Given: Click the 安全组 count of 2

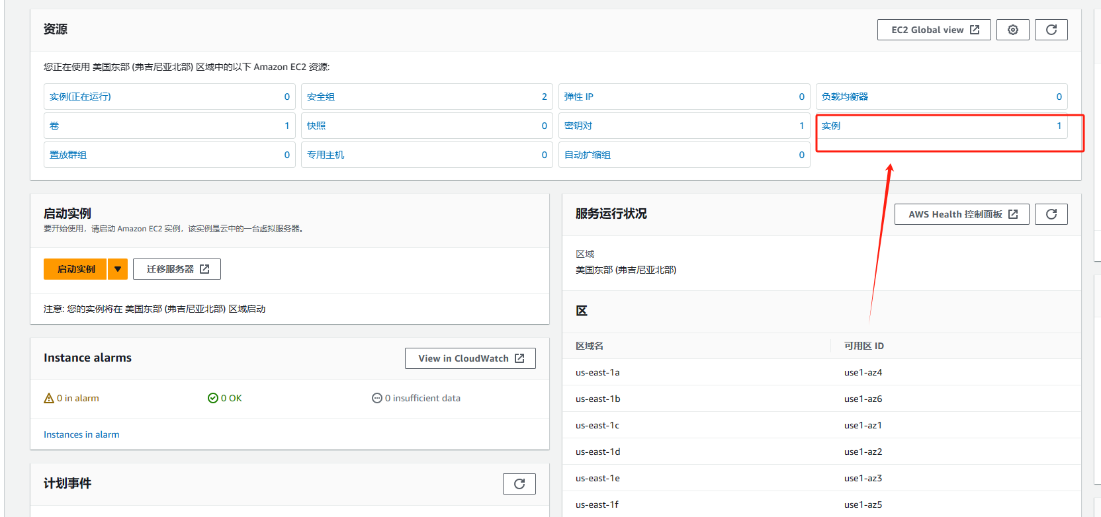Looking at the screenshot, I should coord(545,97).
